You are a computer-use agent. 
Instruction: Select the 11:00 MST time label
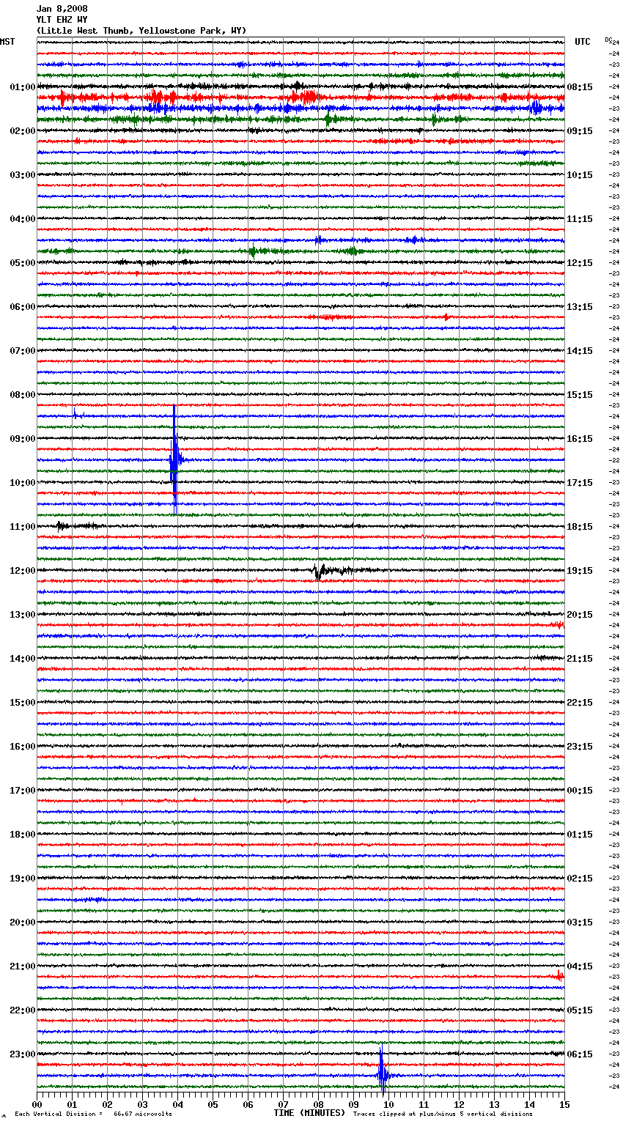tap(23, 527)
